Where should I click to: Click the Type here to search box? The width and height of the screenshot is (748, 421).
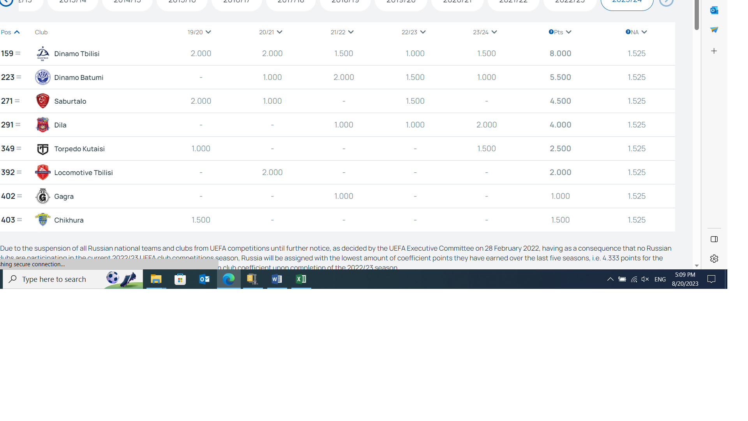click(55, 279)
